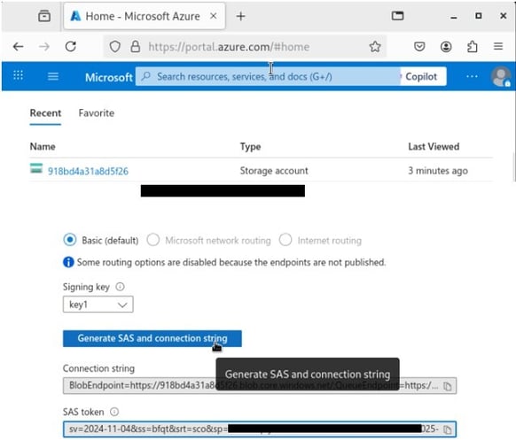Show the SAS token info tooltip icon

point(114,412)
